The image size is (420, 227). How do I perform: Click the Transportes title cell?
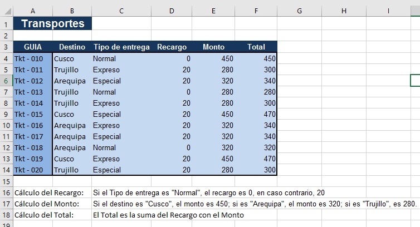[52, 23]
